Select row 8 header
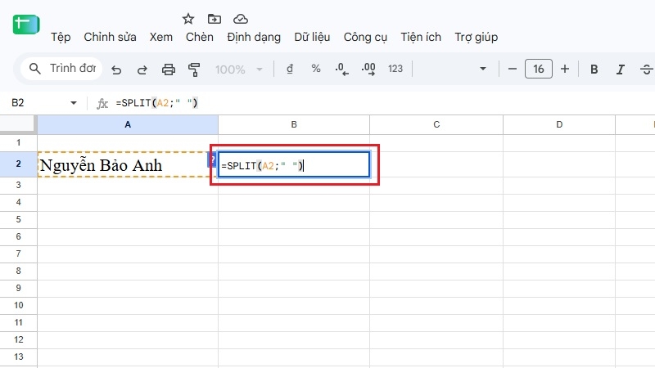The width and height of the screenshot is (655, 368). pos(18,271)
